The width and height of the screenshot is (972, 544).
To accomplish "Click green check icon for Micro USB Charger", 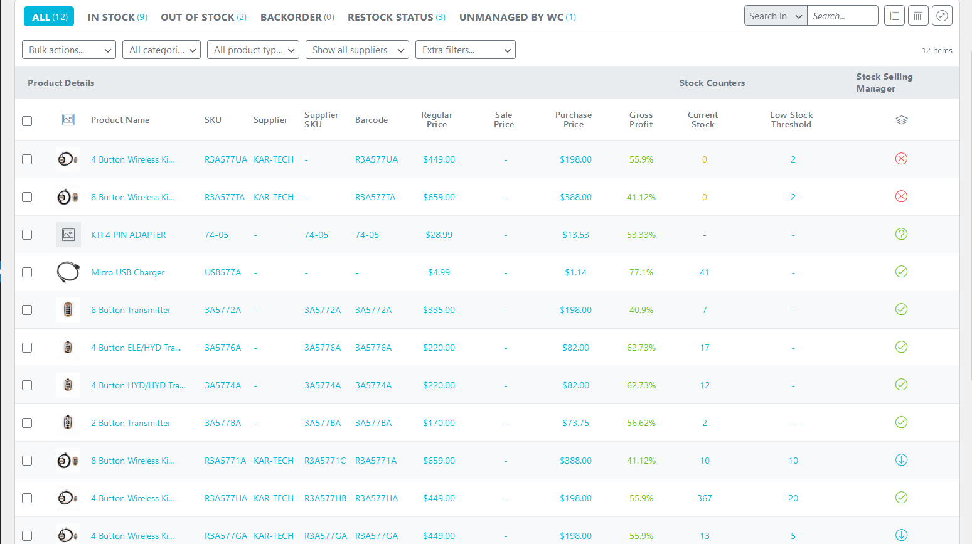I will (x=901, y=272).
